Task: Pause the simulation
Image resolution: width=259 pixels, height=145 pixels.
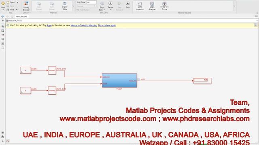Action: 110,4
